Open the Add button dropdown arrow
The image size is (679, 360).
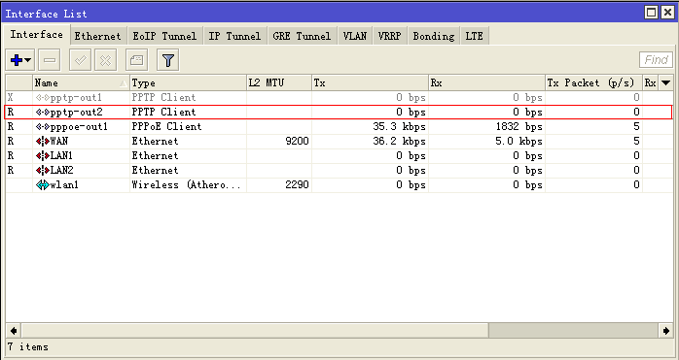[28, 60]
